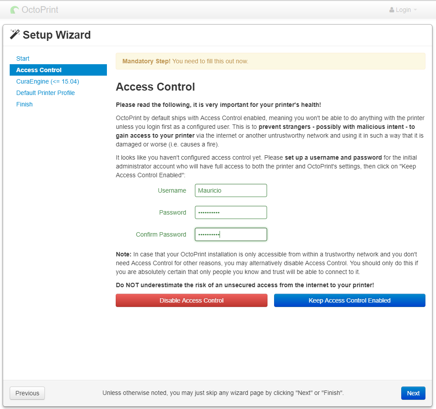Click the magic wand Setup Wizard icon
This screenshot has width=436, height=409.
15,34
